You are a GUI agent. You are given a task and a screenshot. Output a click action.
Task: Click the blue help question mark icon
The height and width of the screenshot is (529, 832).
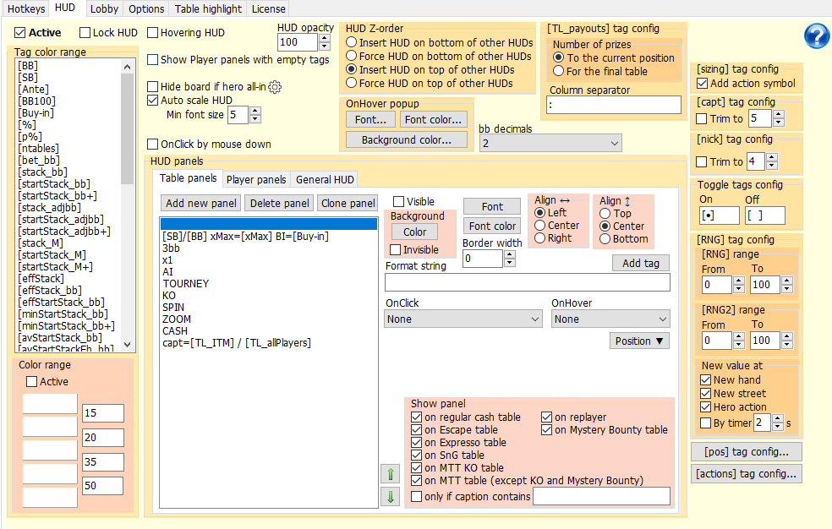[816, 36]
